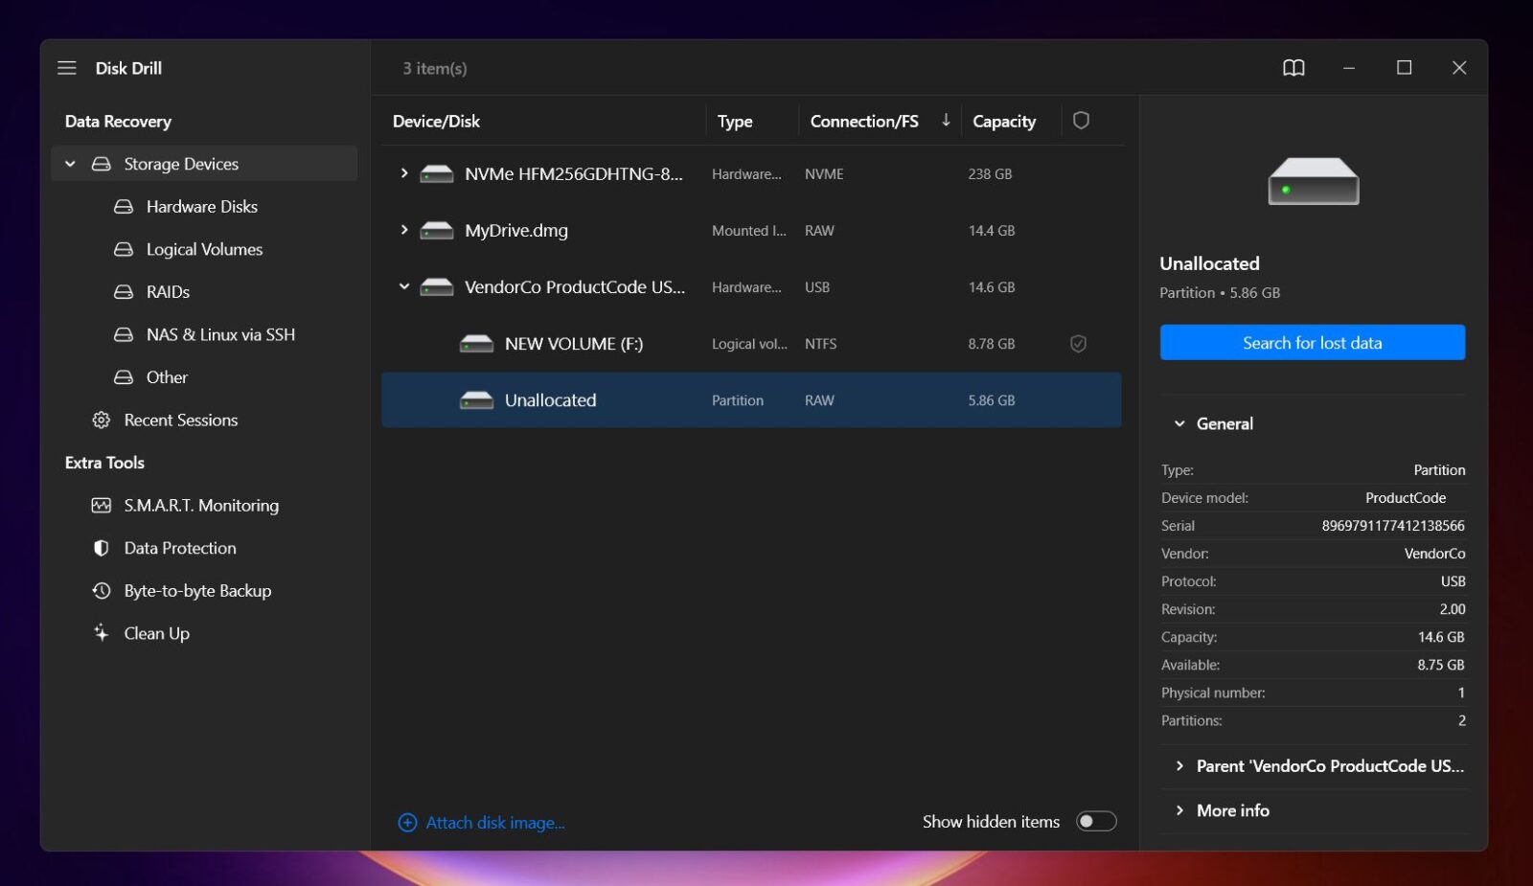
Task: Select the Data Protection shield icon
Action: coord(102,547)
